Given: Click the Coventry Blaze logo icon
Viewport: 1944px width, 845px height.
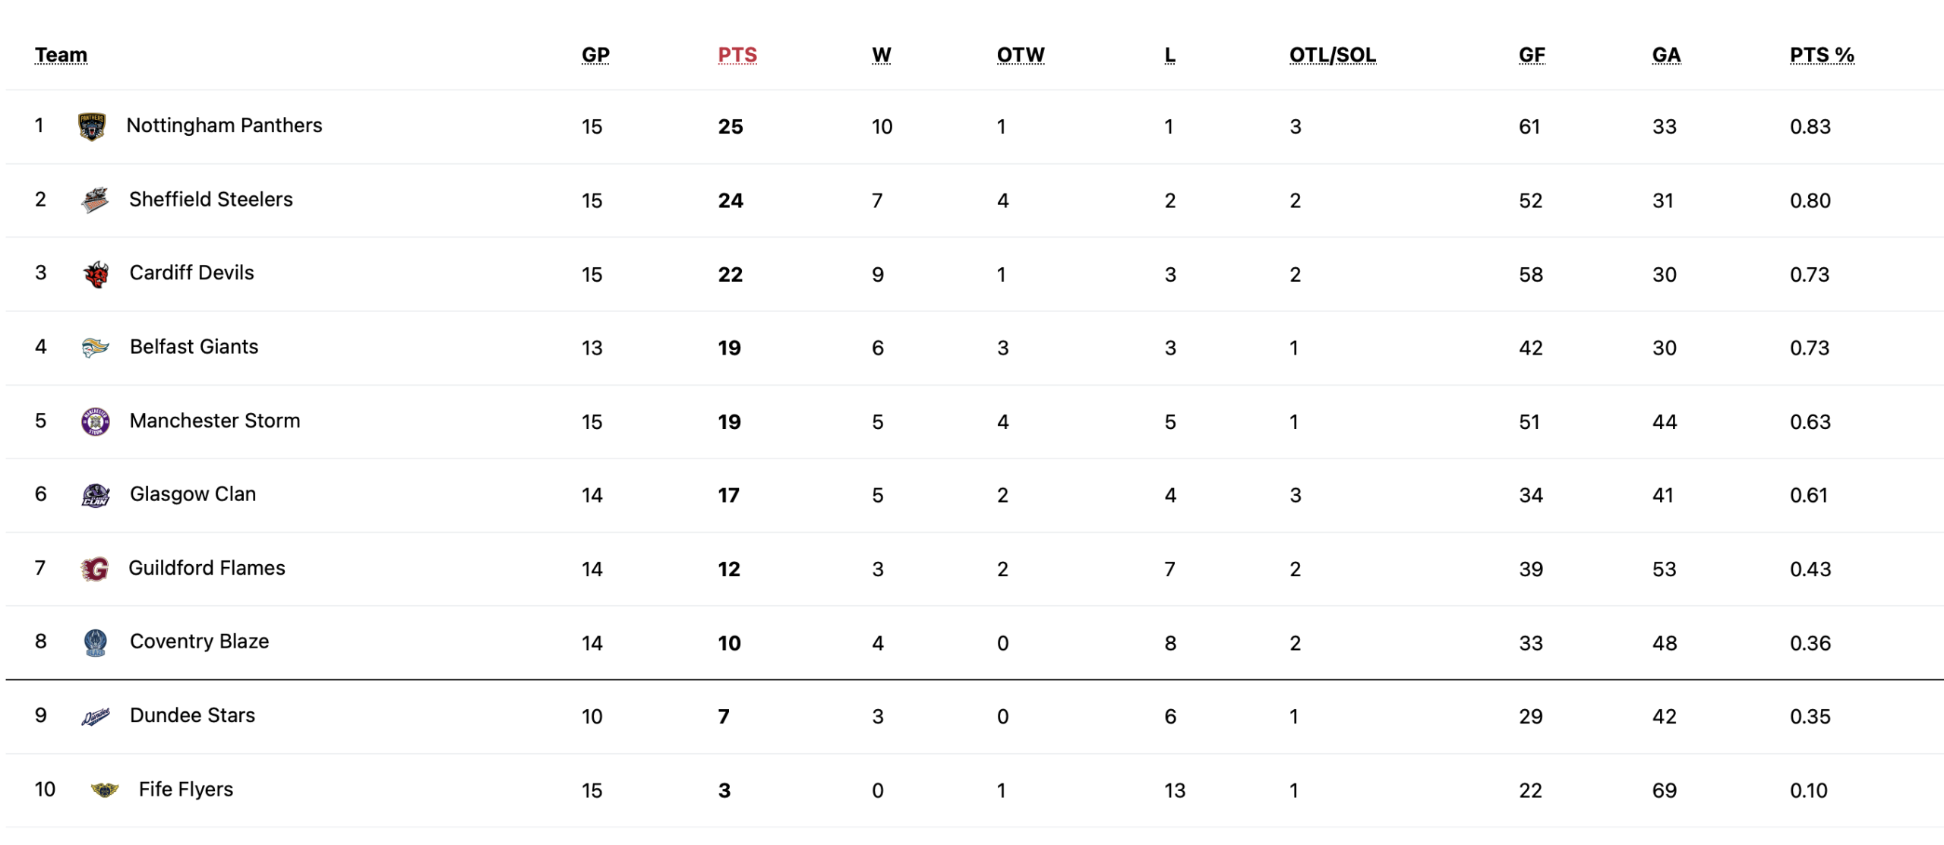Looking at the screenshot, I should pyautogui.click(x=96, y=642).
